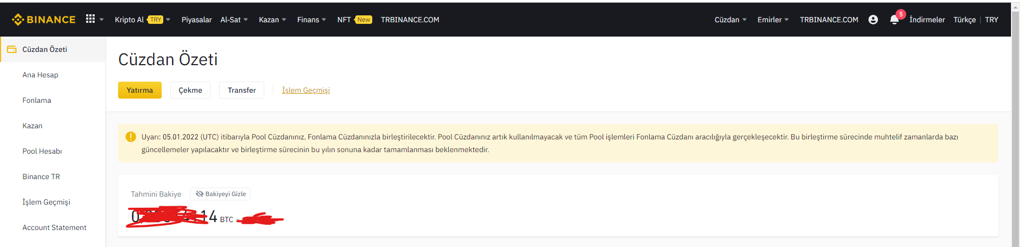Expand the Emirler dropdown

pos(773,20)
